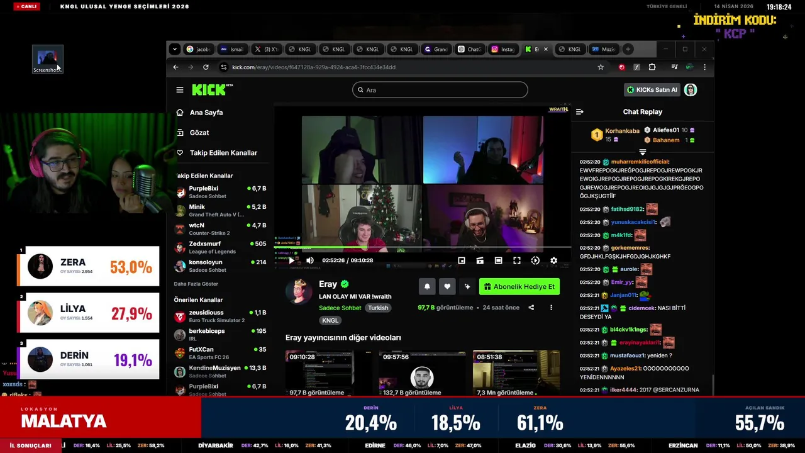Open the Ana Sayfa home icon
Viewport: 805px width, 453px height.
point(180,113)
